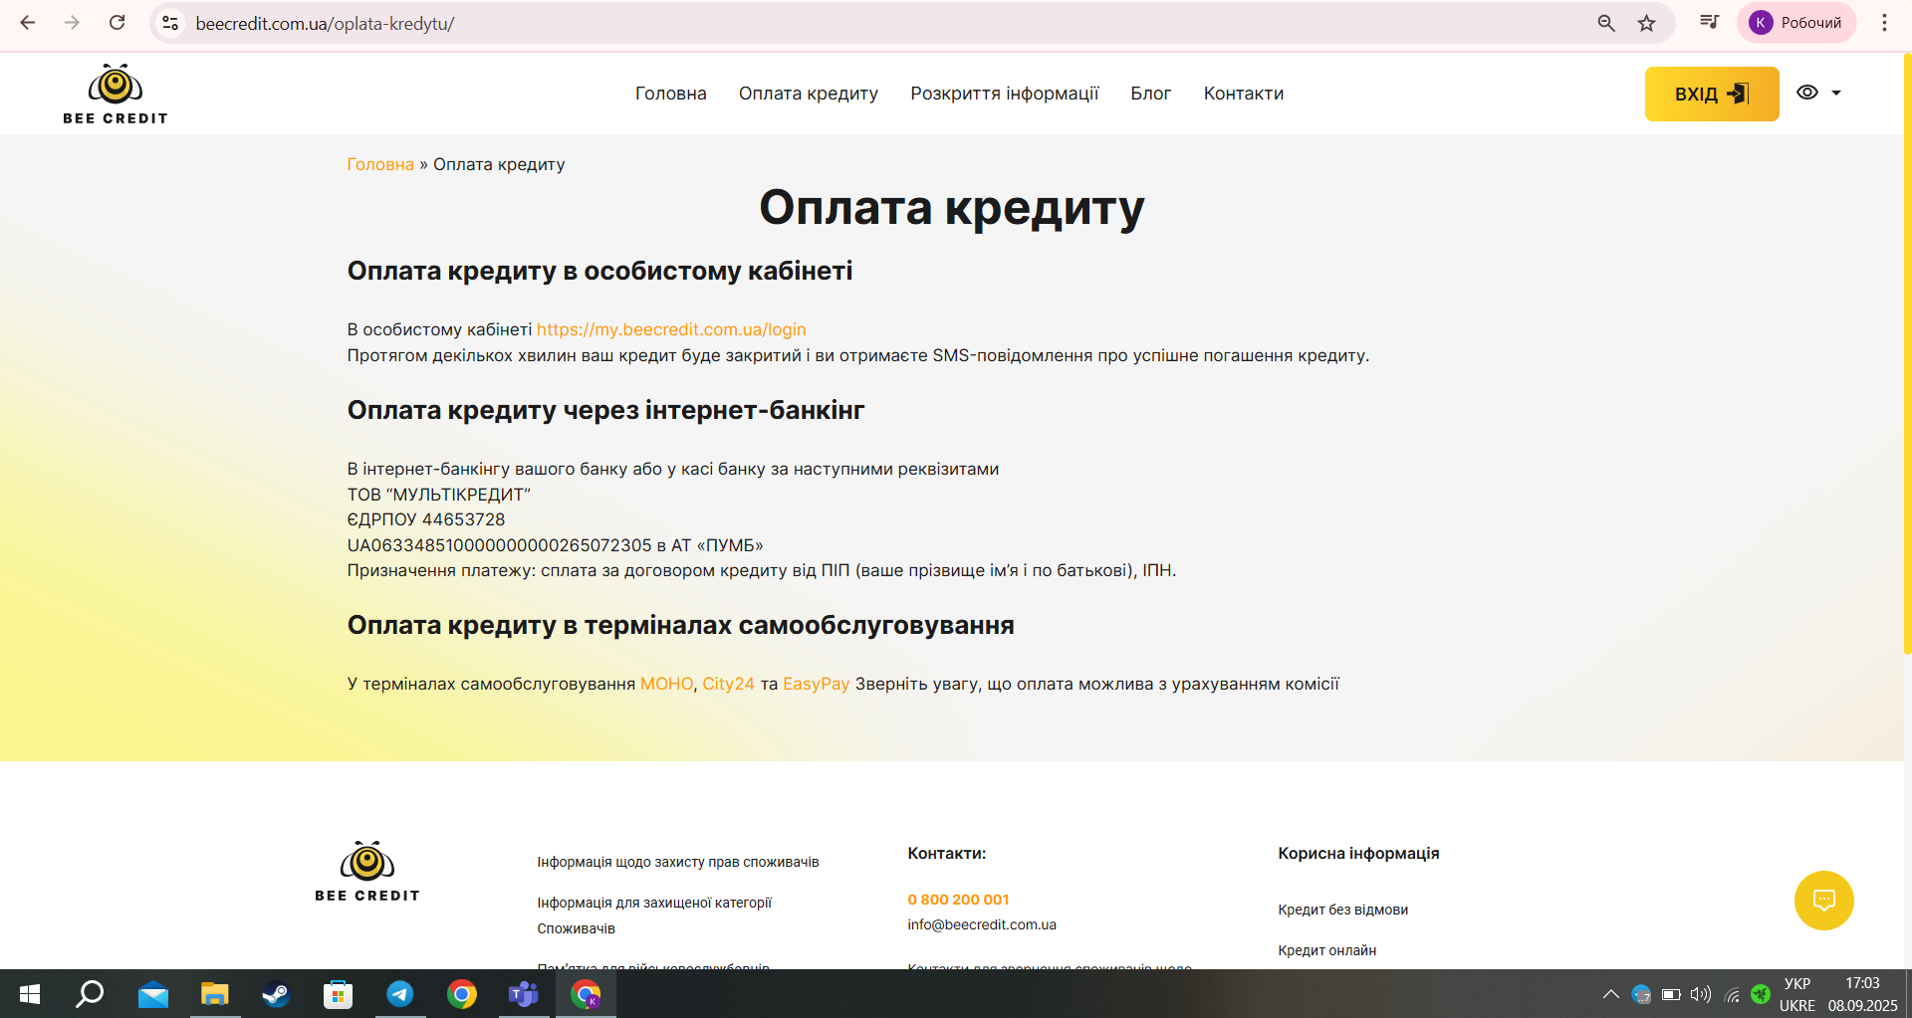Image resolution: width=1912 pixels, height=1018 pixels.
Task: Open Steam from taskbar
Action: [x=276, y=994]
